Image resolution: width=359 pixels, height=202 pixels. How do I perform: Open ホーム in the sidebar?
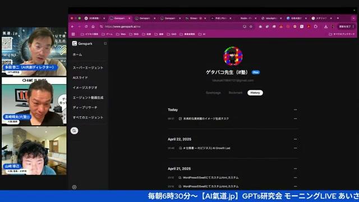tap(77, 54)
